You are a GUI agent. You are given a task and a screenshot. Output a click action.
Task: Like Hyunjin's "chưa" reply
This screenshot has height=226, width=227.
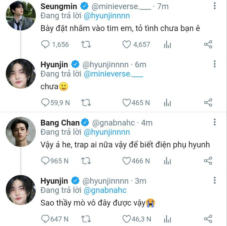[x=127, y=103]
